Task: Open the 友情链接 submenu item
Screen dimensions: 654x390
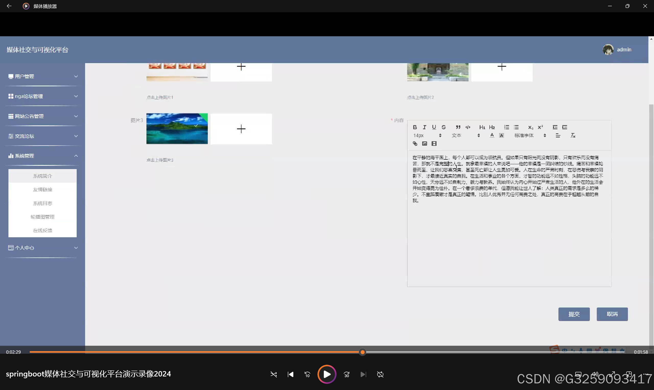Action: pos(43,190)
